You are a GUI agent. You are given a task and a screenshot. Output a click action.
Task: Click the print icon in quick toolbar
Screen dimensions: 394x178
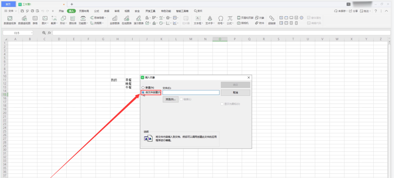(x=32, y=11)
